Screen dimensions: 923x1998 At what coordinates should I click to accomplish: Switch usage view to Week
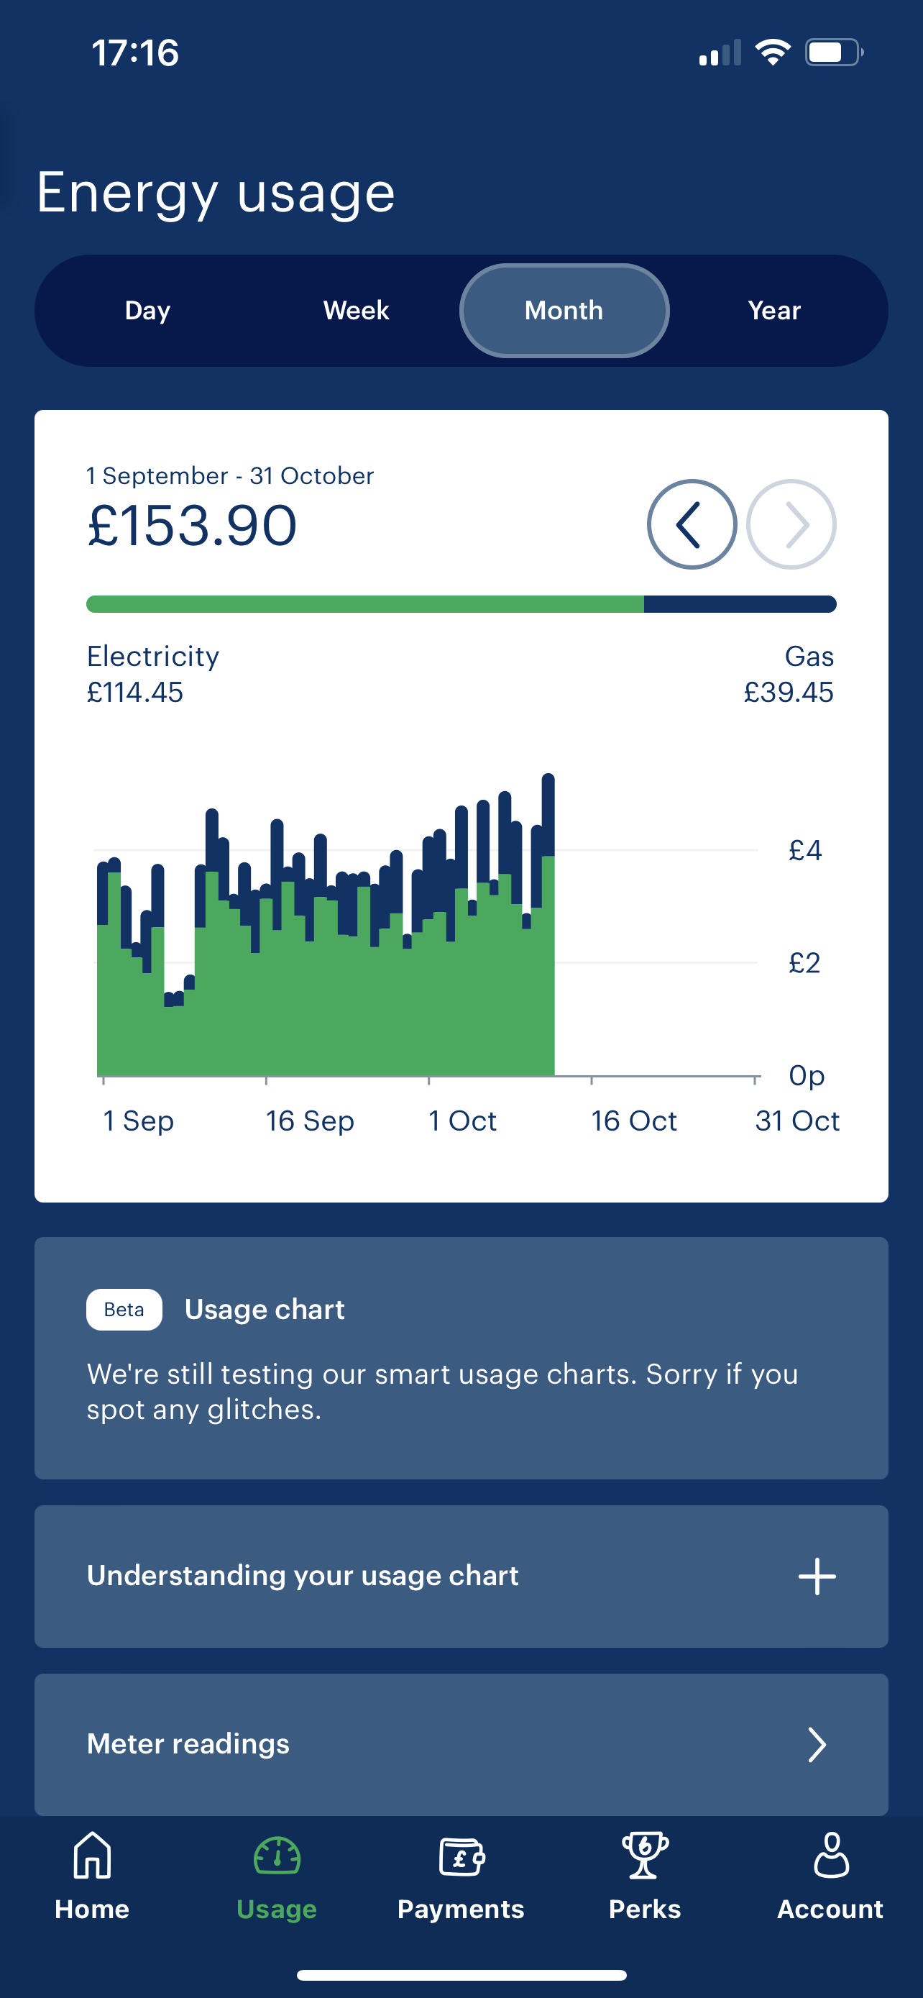[x=356, y=311]
